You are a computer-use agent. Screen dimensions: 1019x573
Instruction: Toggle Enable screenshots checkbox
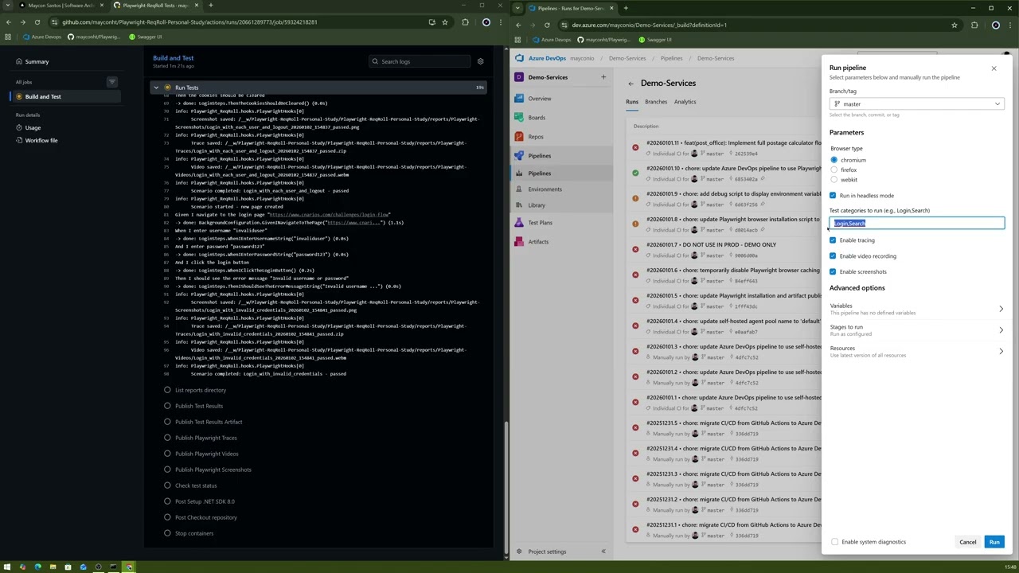[833, 271]
